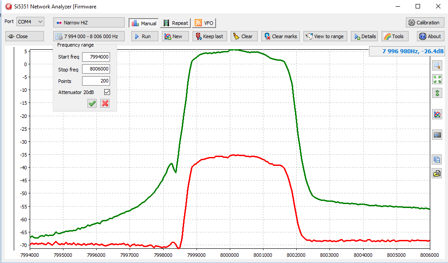Click the cursor readout 7 996 980Hz, -26.4dB

pos(407,51)
